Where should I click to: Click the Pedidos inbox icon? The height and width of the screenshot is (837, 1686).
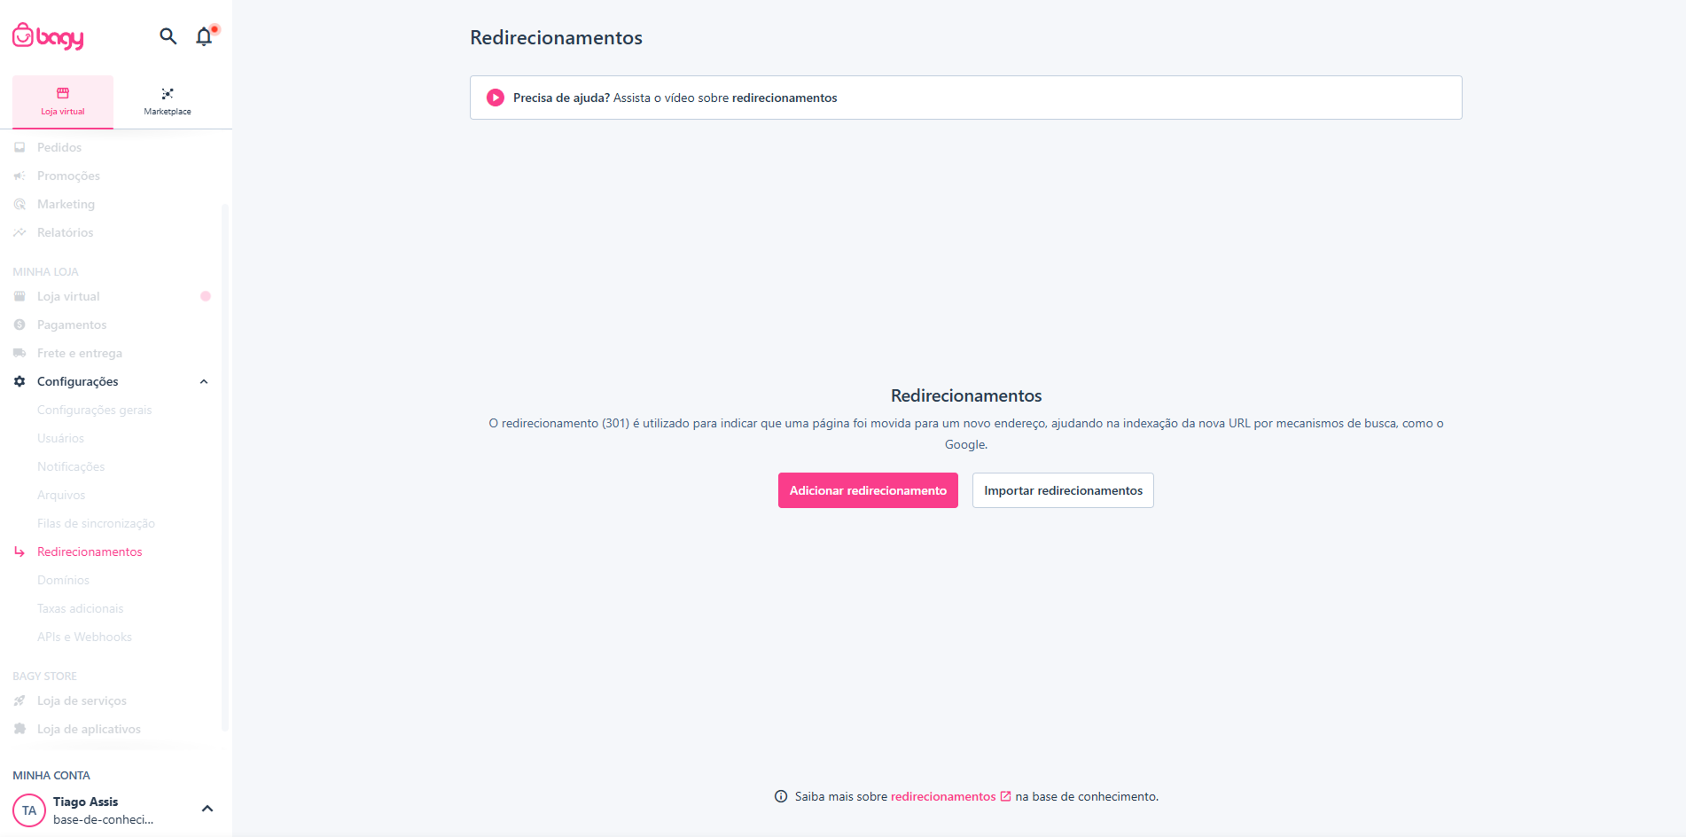coord(20,147)
